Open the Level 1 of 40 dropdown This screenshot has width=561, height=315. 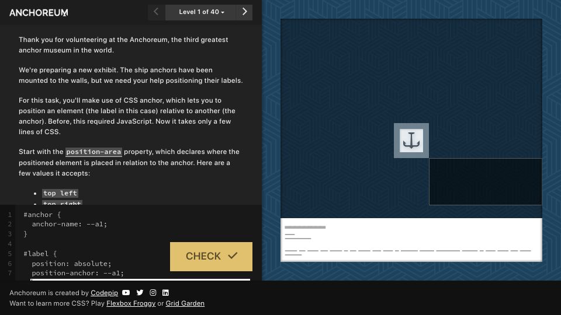(x=201, y=12)
